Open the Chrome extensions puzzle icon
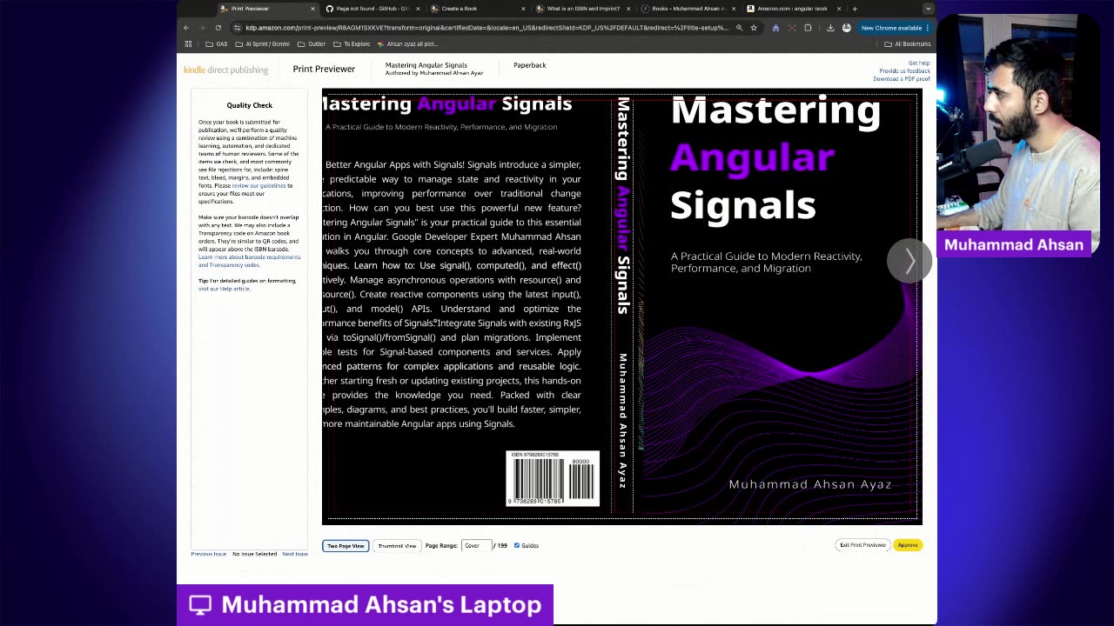1114x626 pixels. (808, 28)
